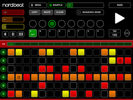Toggle the lit green circle above pattern C
This screenshot has width=133, height=100.
click(x=52, y=24)
